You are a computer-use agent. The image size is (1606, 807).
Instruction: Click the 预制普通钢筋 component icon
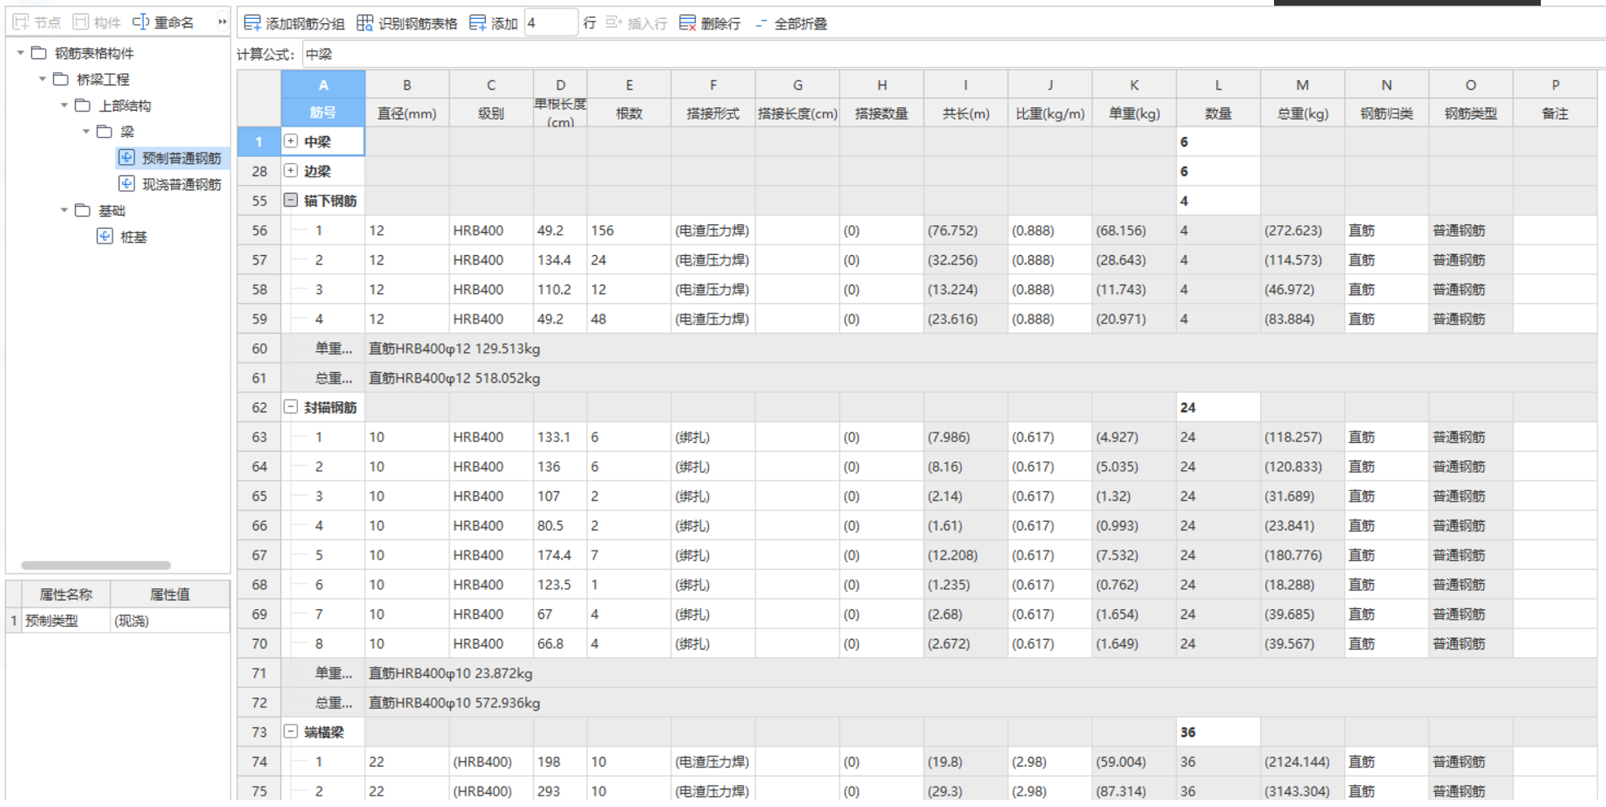click(x=126, y=158)
